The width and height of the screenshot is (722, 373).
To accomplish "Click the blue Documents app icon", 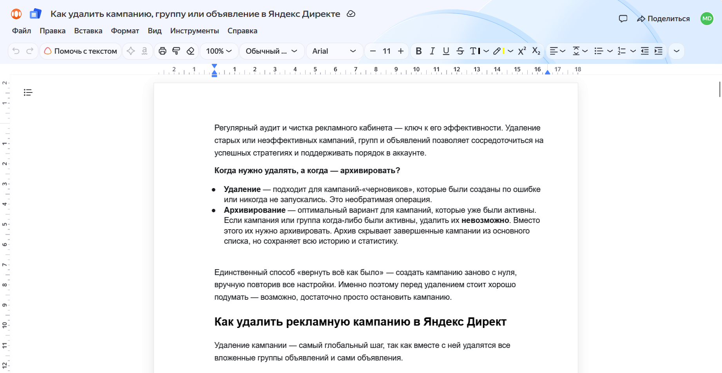I will tap(36, 14).
